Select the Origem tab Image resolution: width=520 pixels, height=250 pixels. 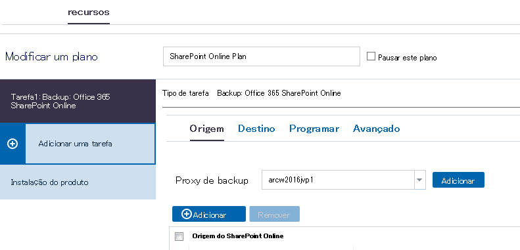click(207, 129)
